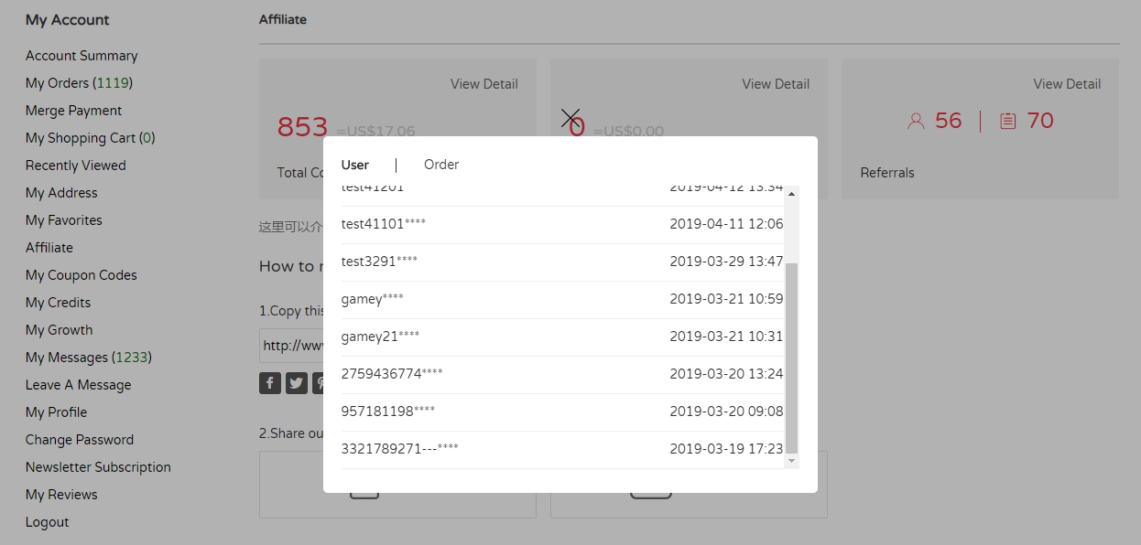This screenshot has height=545, width=1141.
Task: Open My Messages (1233)
Action: pos(88,358)
